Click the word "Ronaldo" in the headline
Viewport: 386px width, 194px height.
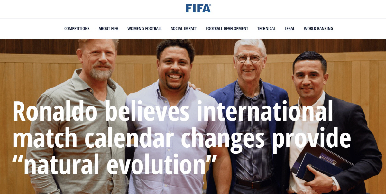tap(55, 112)
